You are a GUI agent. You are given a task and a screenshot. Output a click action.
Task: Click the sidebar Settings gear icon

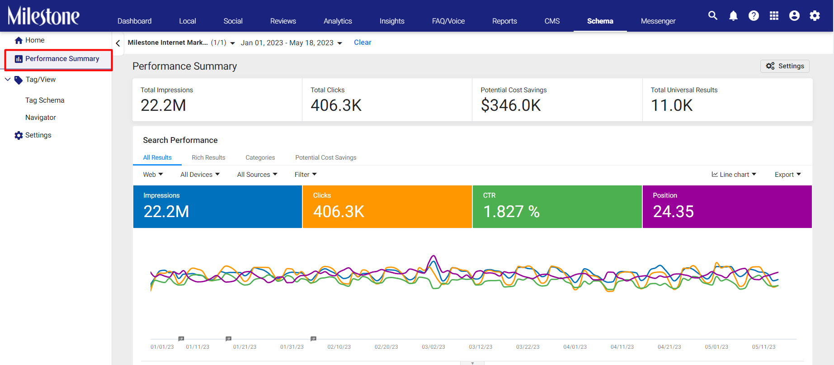[19, 135]
